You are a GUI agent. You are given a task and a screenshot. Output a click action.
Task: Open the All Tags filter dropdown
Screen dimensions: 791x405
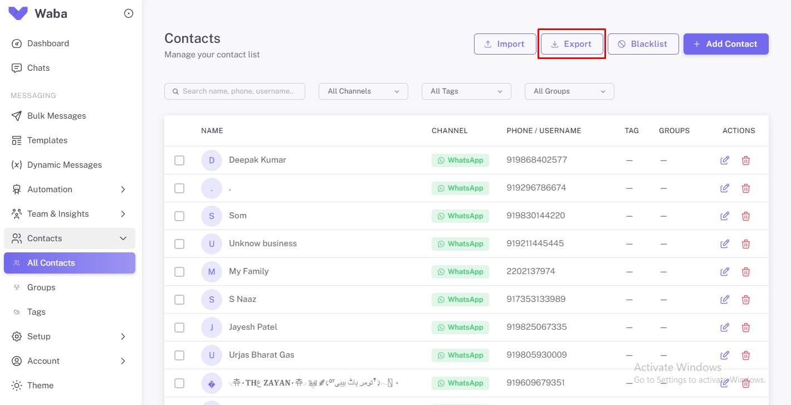(466, 91)
